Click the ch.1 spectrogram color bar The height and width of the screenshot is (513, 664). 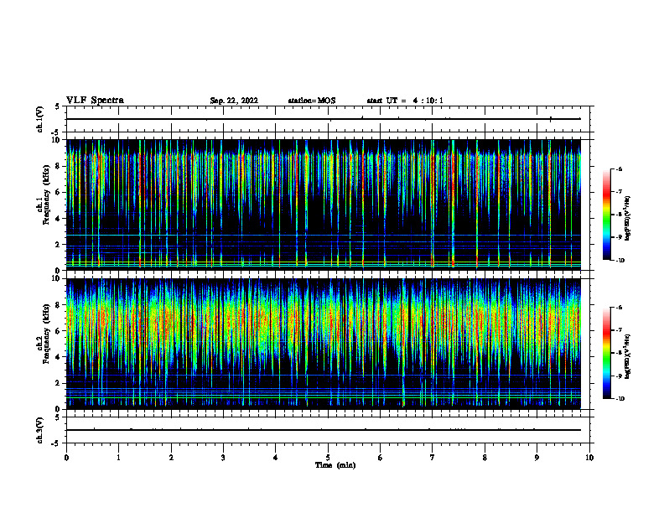click(607, 215)
